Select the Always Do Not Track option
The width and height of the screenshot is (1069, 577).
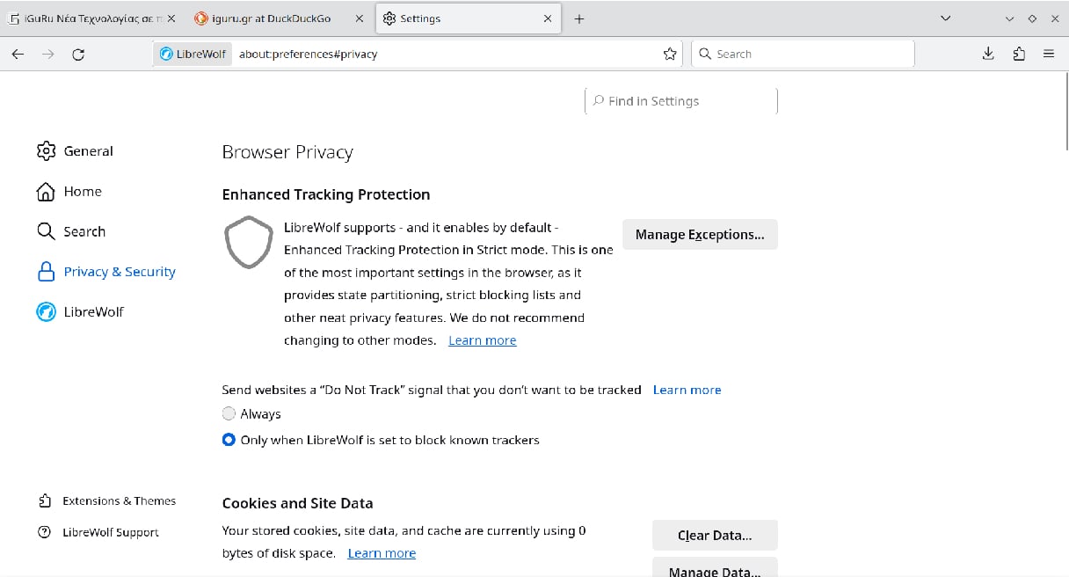tap(229, 413)
